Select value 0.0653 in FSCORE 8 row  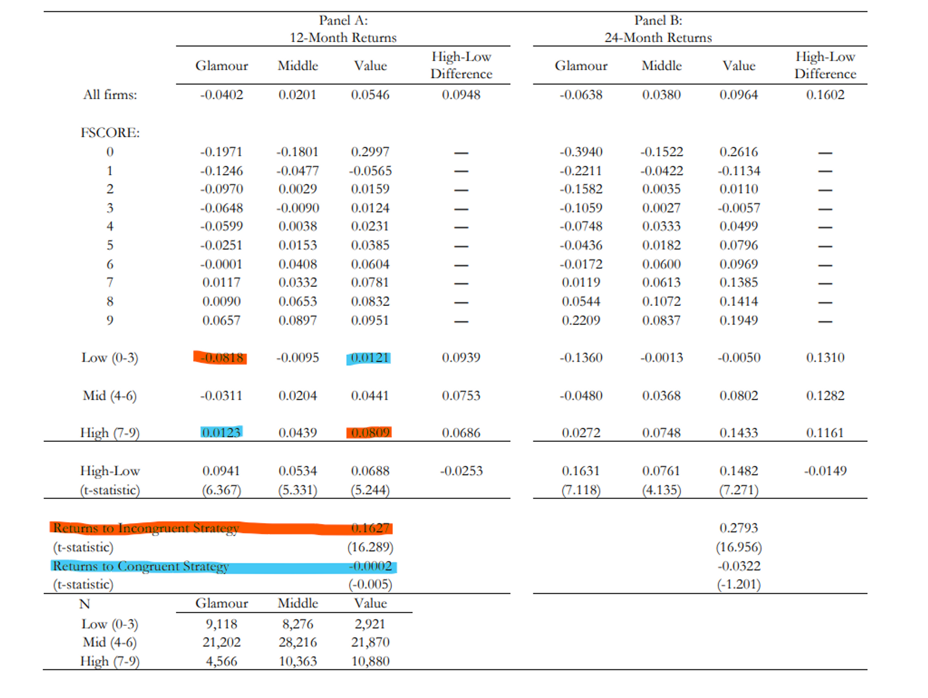(297, 301)
